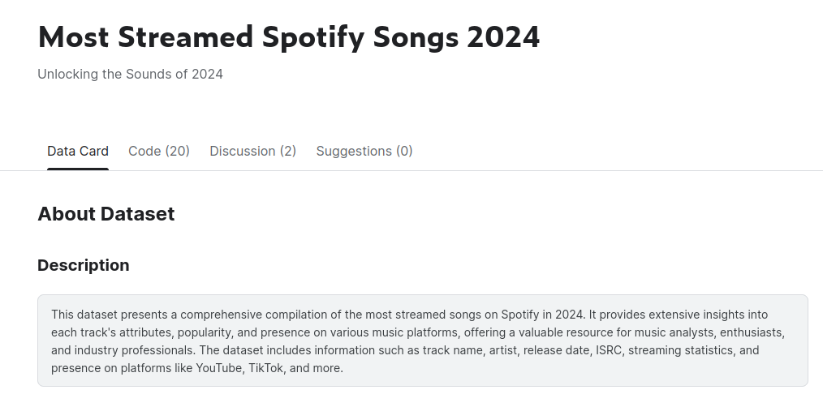Click the Most Streamed Spotify Songs 2024 title

coord(288,37)
